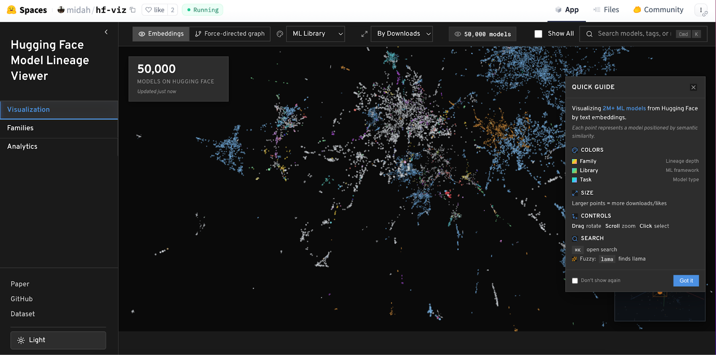Open the Families section
Image resolution: width=716 pixels, height=355 pixels.
click(59, 128)
